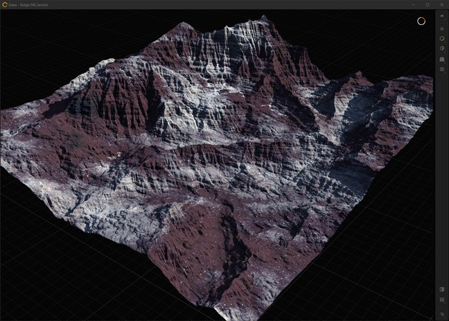Open the list menu icon at sidebar bottom
The width and height of the screenshot is (449, 321).
point(442,313)
